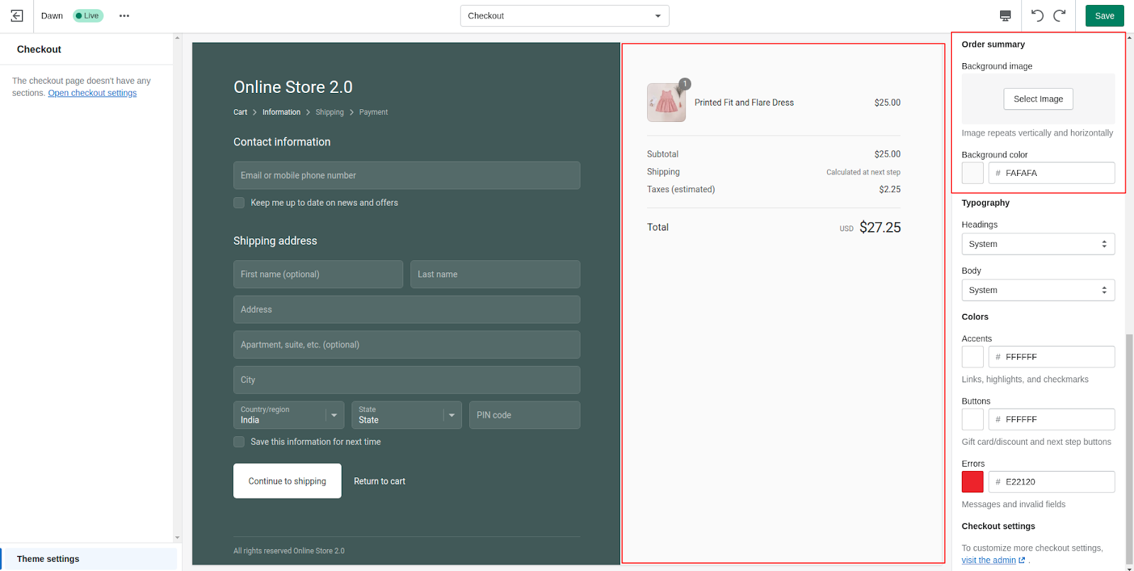Screen dimensions: 1134x571
Task: Click the dress product thumbnail
Action: click(666, 103)
